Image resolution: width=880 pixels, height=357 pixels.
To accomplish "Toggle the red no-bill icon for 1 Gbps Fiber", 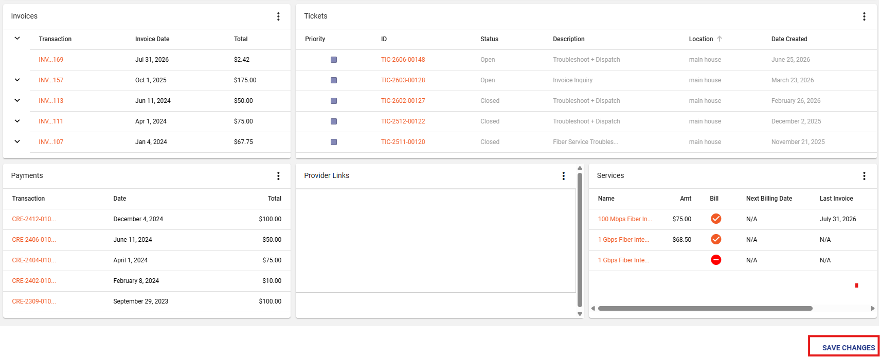I will 716,260.
